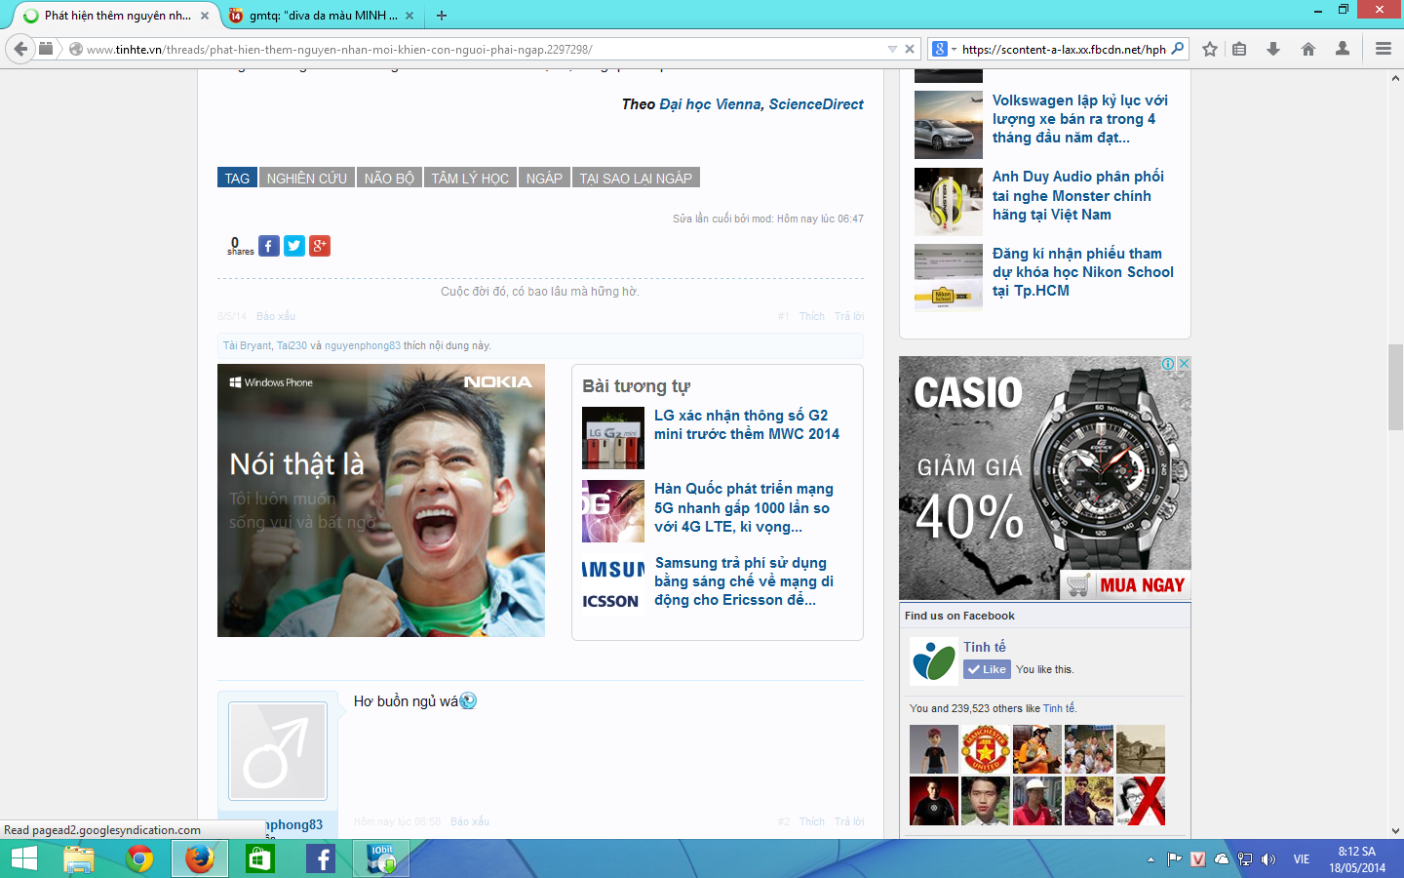Open the Google search engine dropdown
This screenshot has width=1404, height=878.
pos(944,49)
